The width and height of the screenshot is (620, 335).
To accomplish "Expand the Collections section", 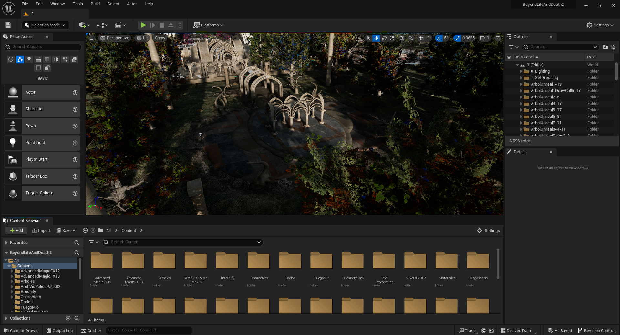I will (x=6, y=318).
